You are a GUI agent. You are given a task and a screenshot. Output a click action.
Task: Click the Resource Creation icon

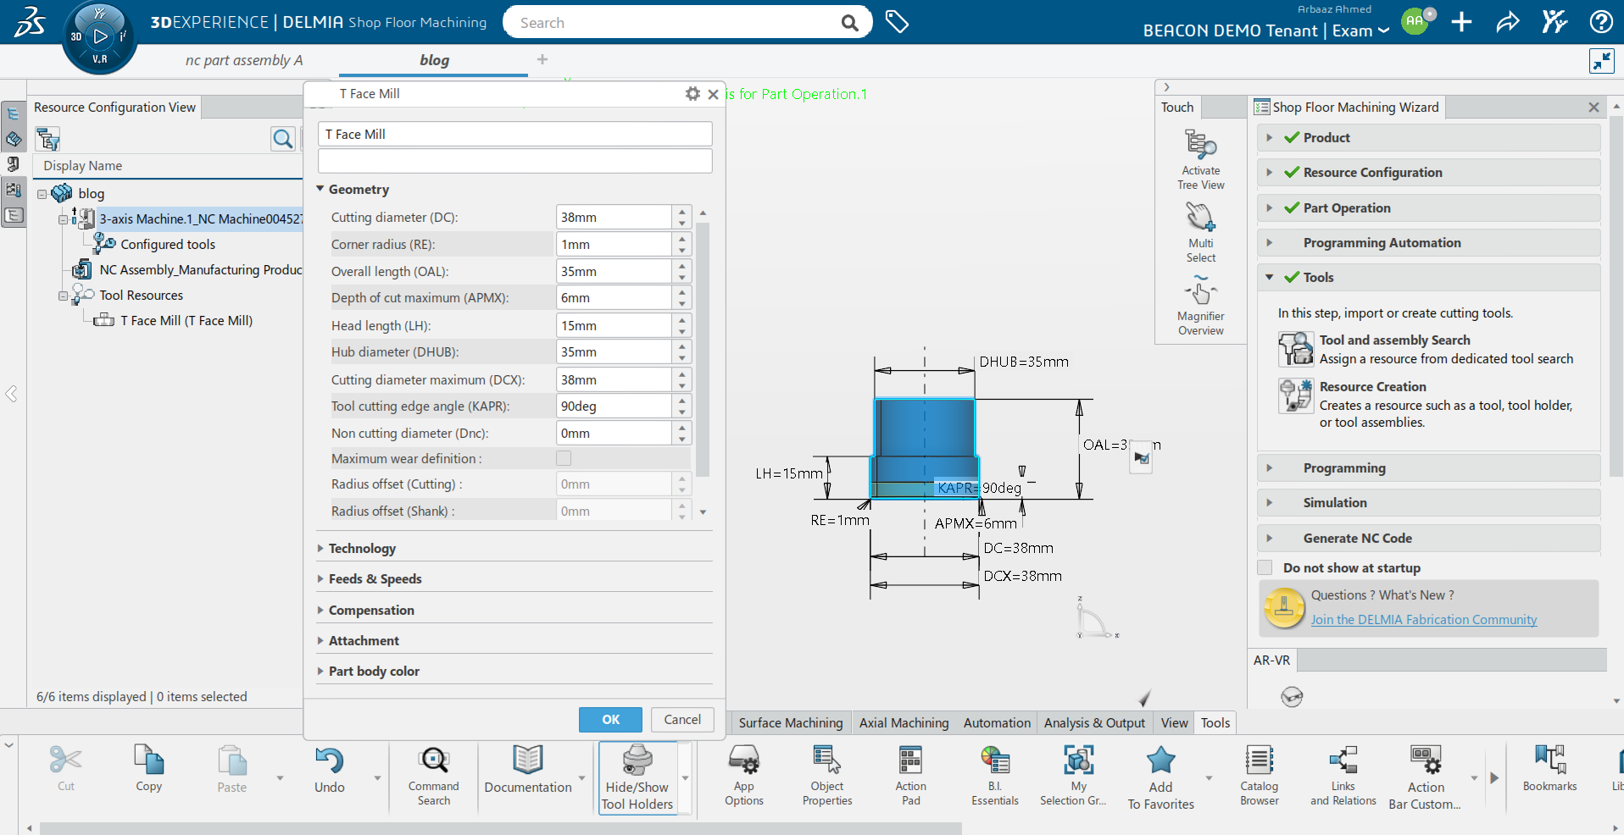[x=1295, y=395]
